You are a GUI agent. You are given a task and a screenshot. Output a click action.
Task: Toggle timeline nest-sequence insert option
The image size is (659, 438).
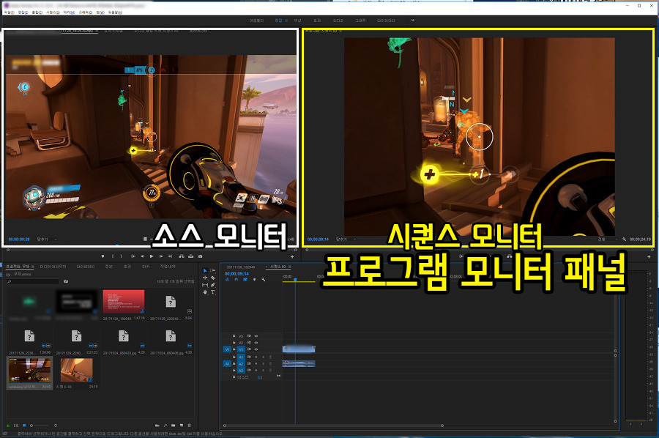click(x=227, y=280)
